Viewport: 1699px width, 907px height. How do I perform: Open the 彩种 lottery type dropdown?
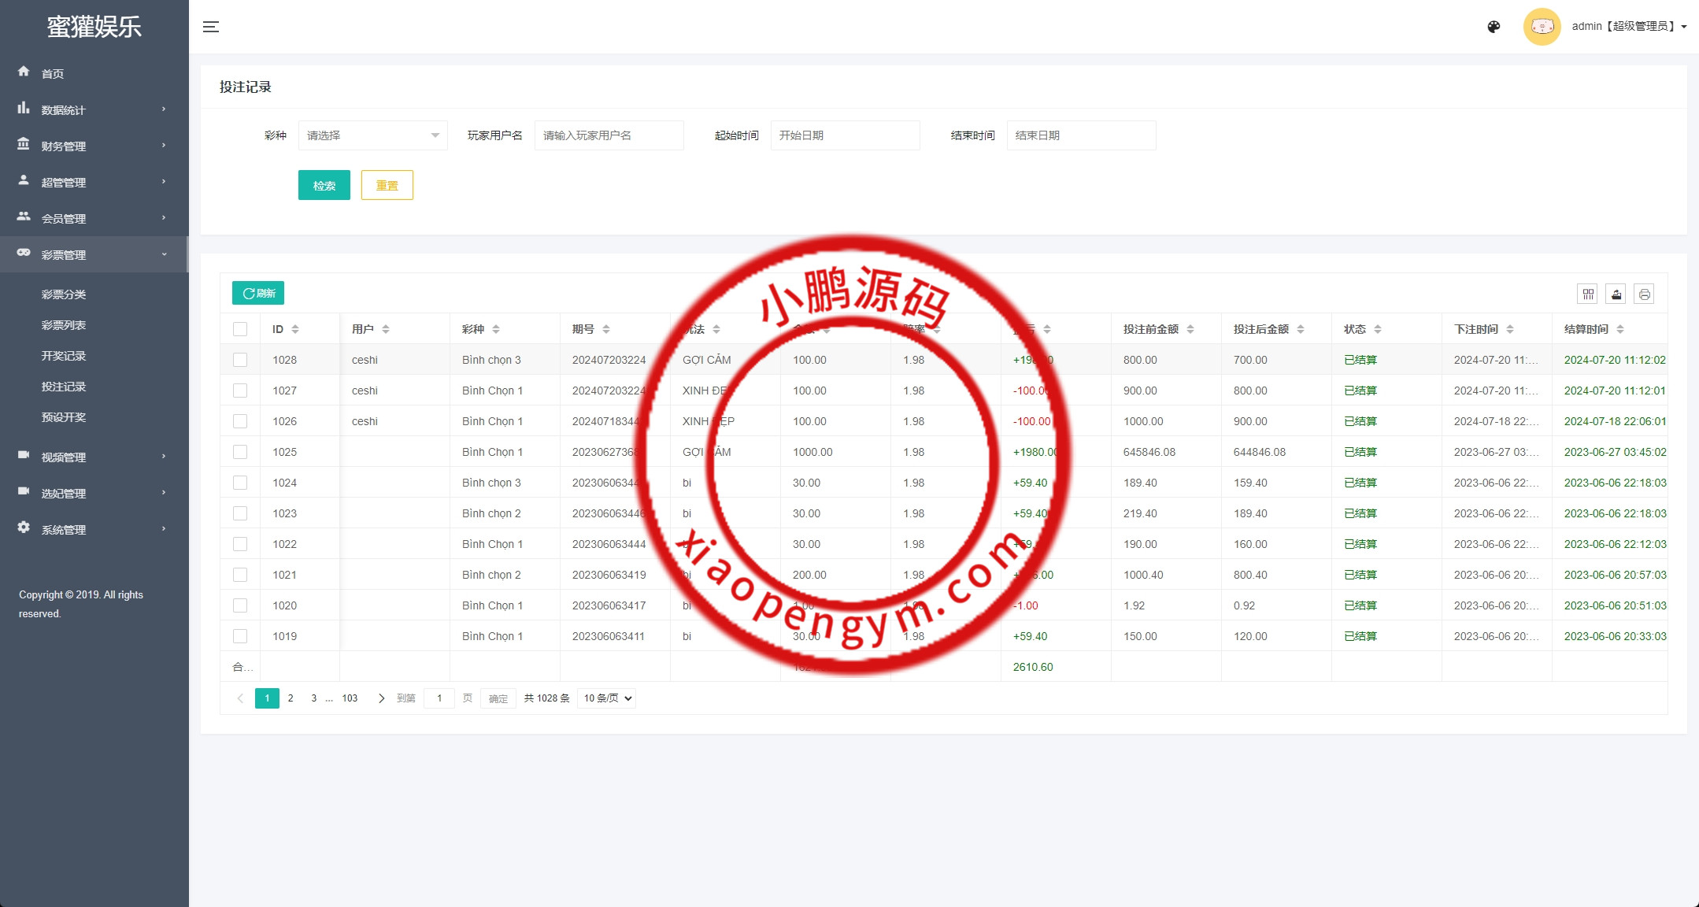372,135
